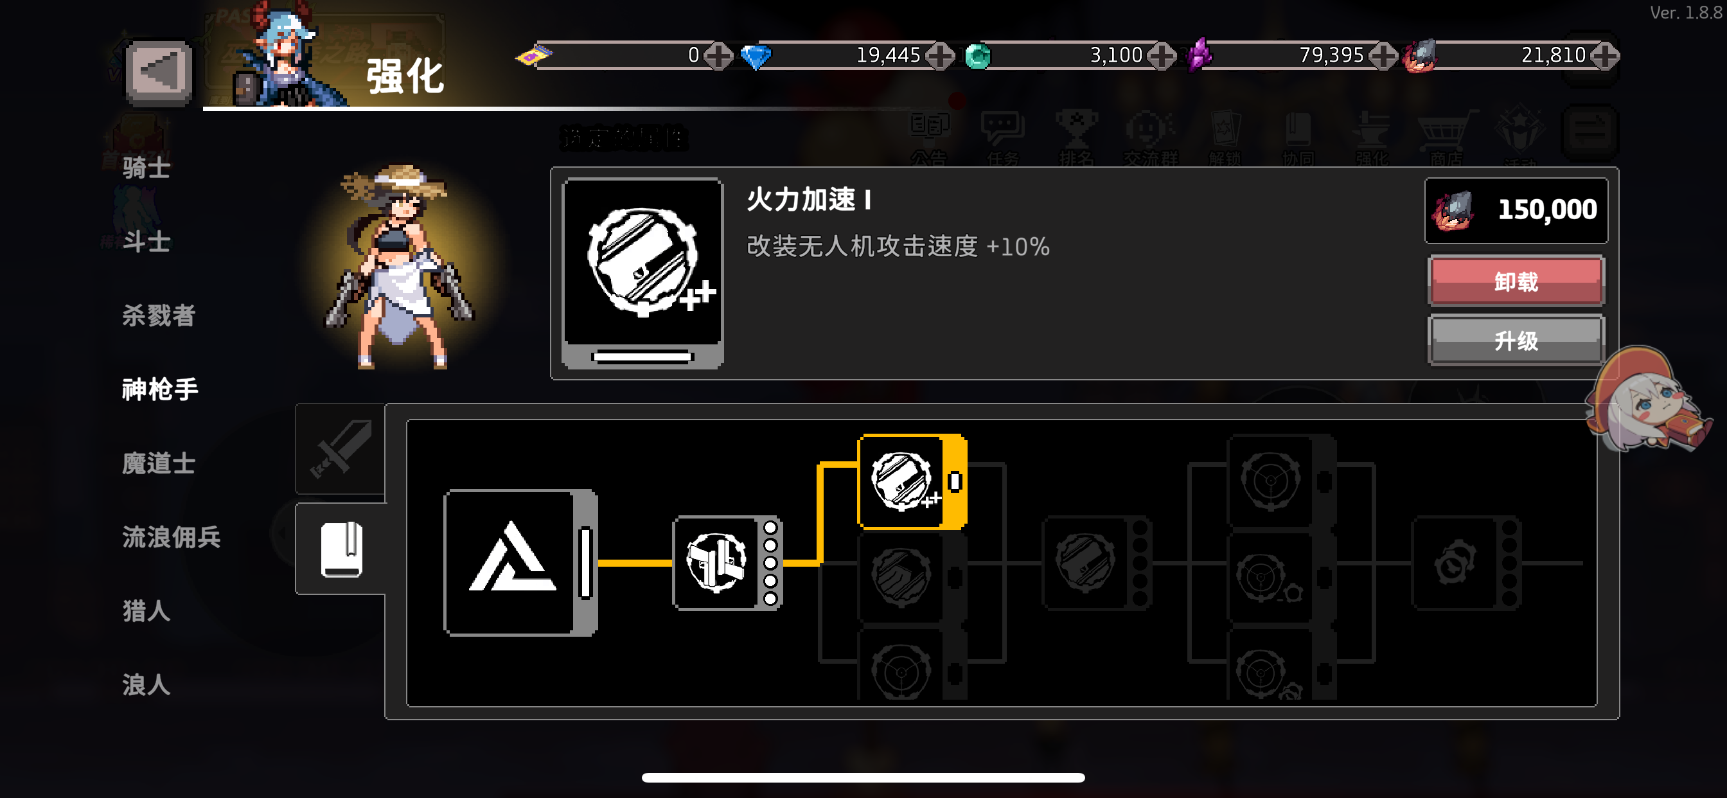Select the locked final gear skill node
Image resolution: width=1727 pixels, height=798 pixels.
1467,563
